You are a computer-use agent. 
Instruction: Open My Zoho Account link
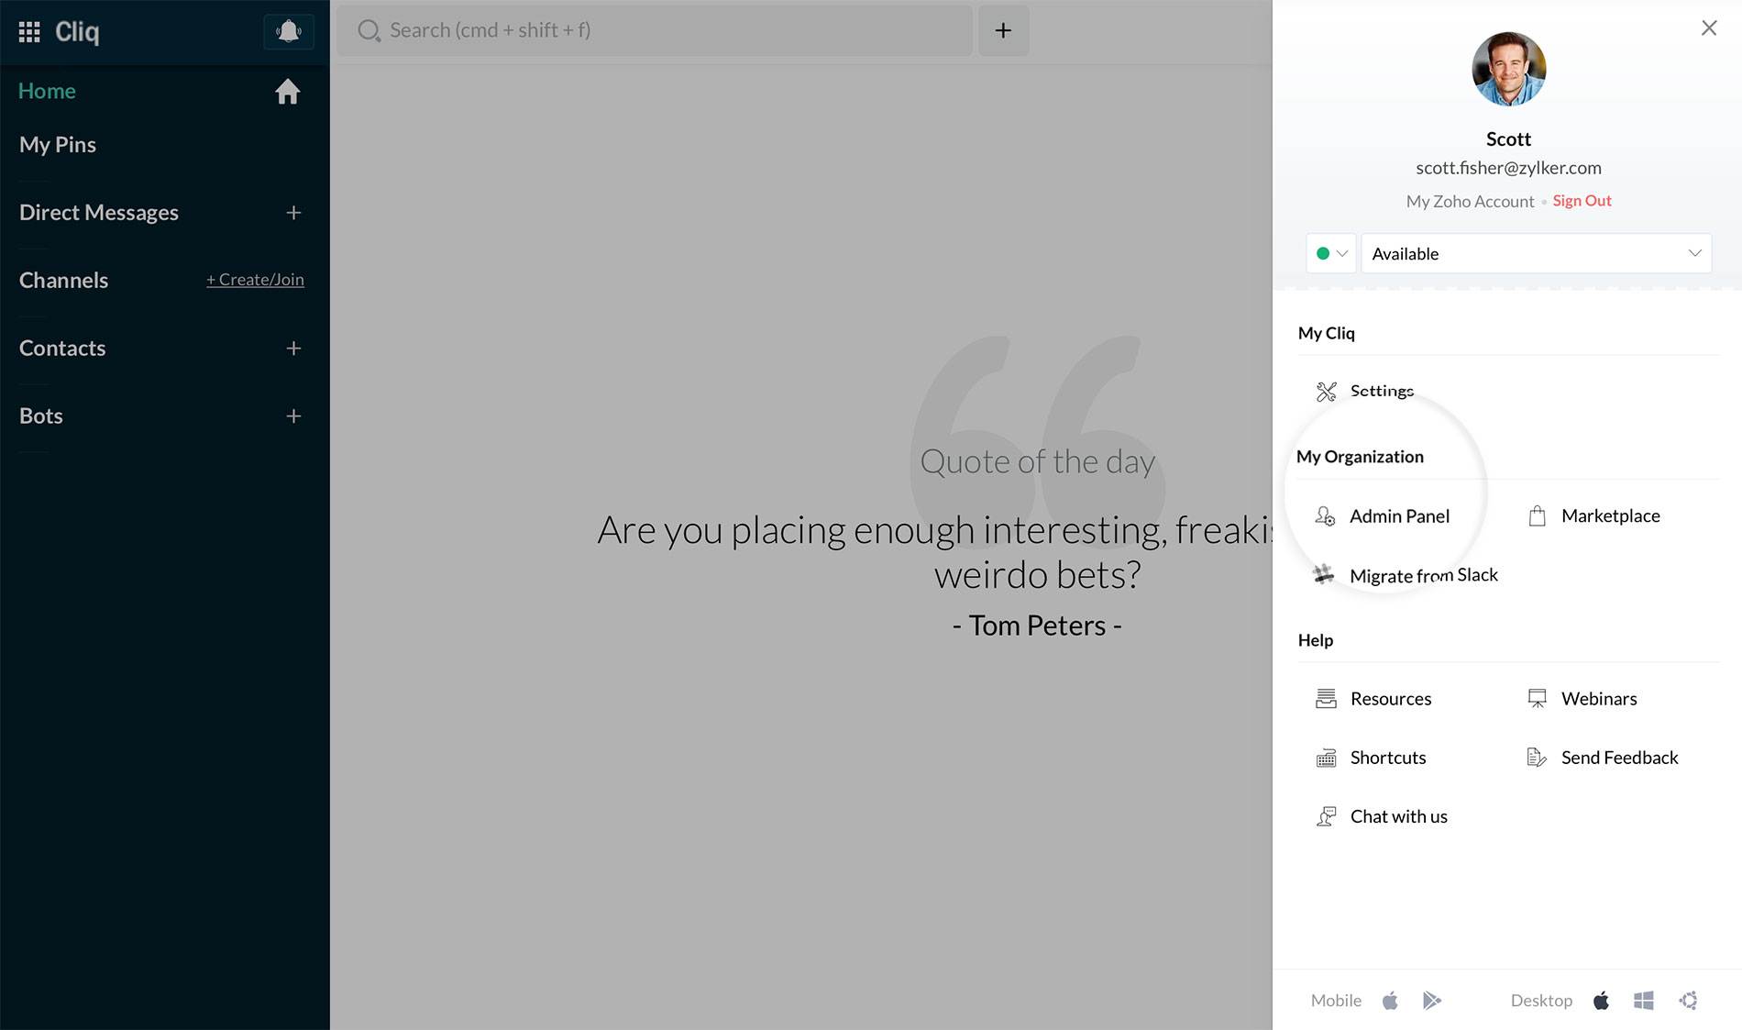1470,202
